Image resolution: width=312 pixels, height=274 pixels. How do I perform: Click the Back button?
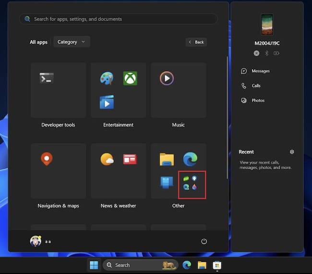pyautogui.click(x=196, y=42)
